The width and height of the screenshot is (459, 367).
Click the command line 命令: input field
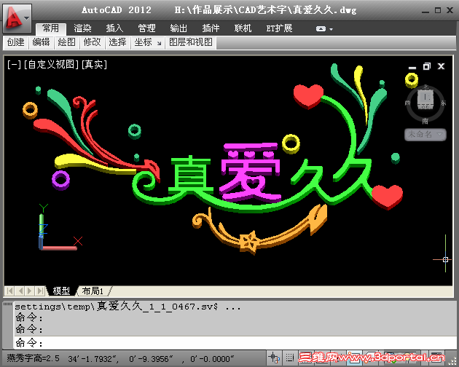tap(235, 343)
